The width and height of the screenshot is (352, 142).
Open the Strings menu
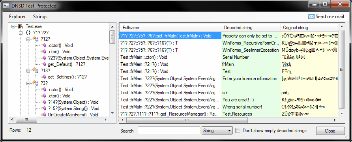point(40,17)
